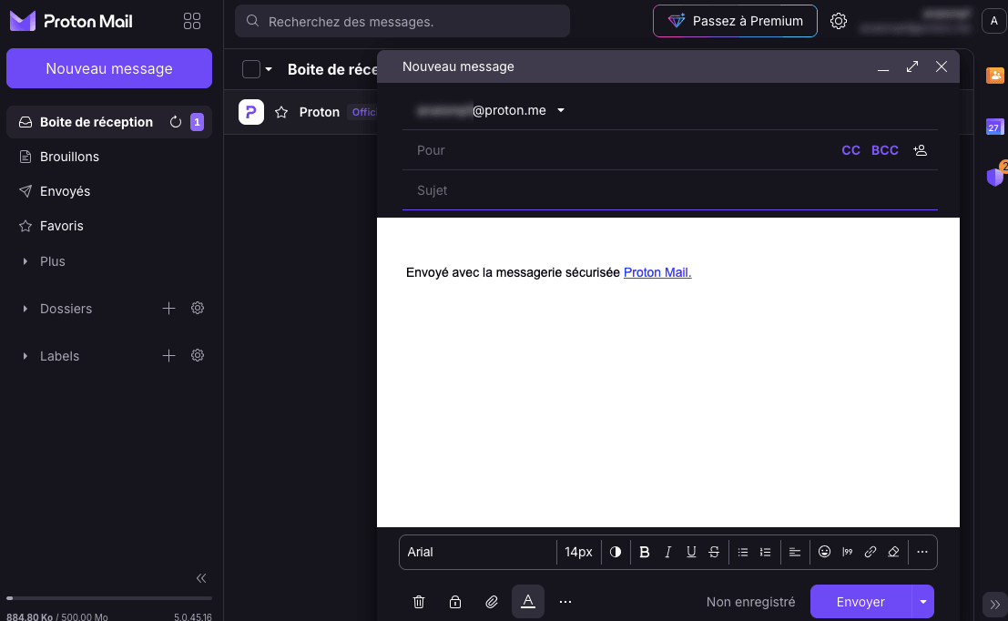Image resolution: width=1008 pixels, height=621 pixels.
Task: Insert an emoji
Action: pyautogui.click(x=824, y=552)
